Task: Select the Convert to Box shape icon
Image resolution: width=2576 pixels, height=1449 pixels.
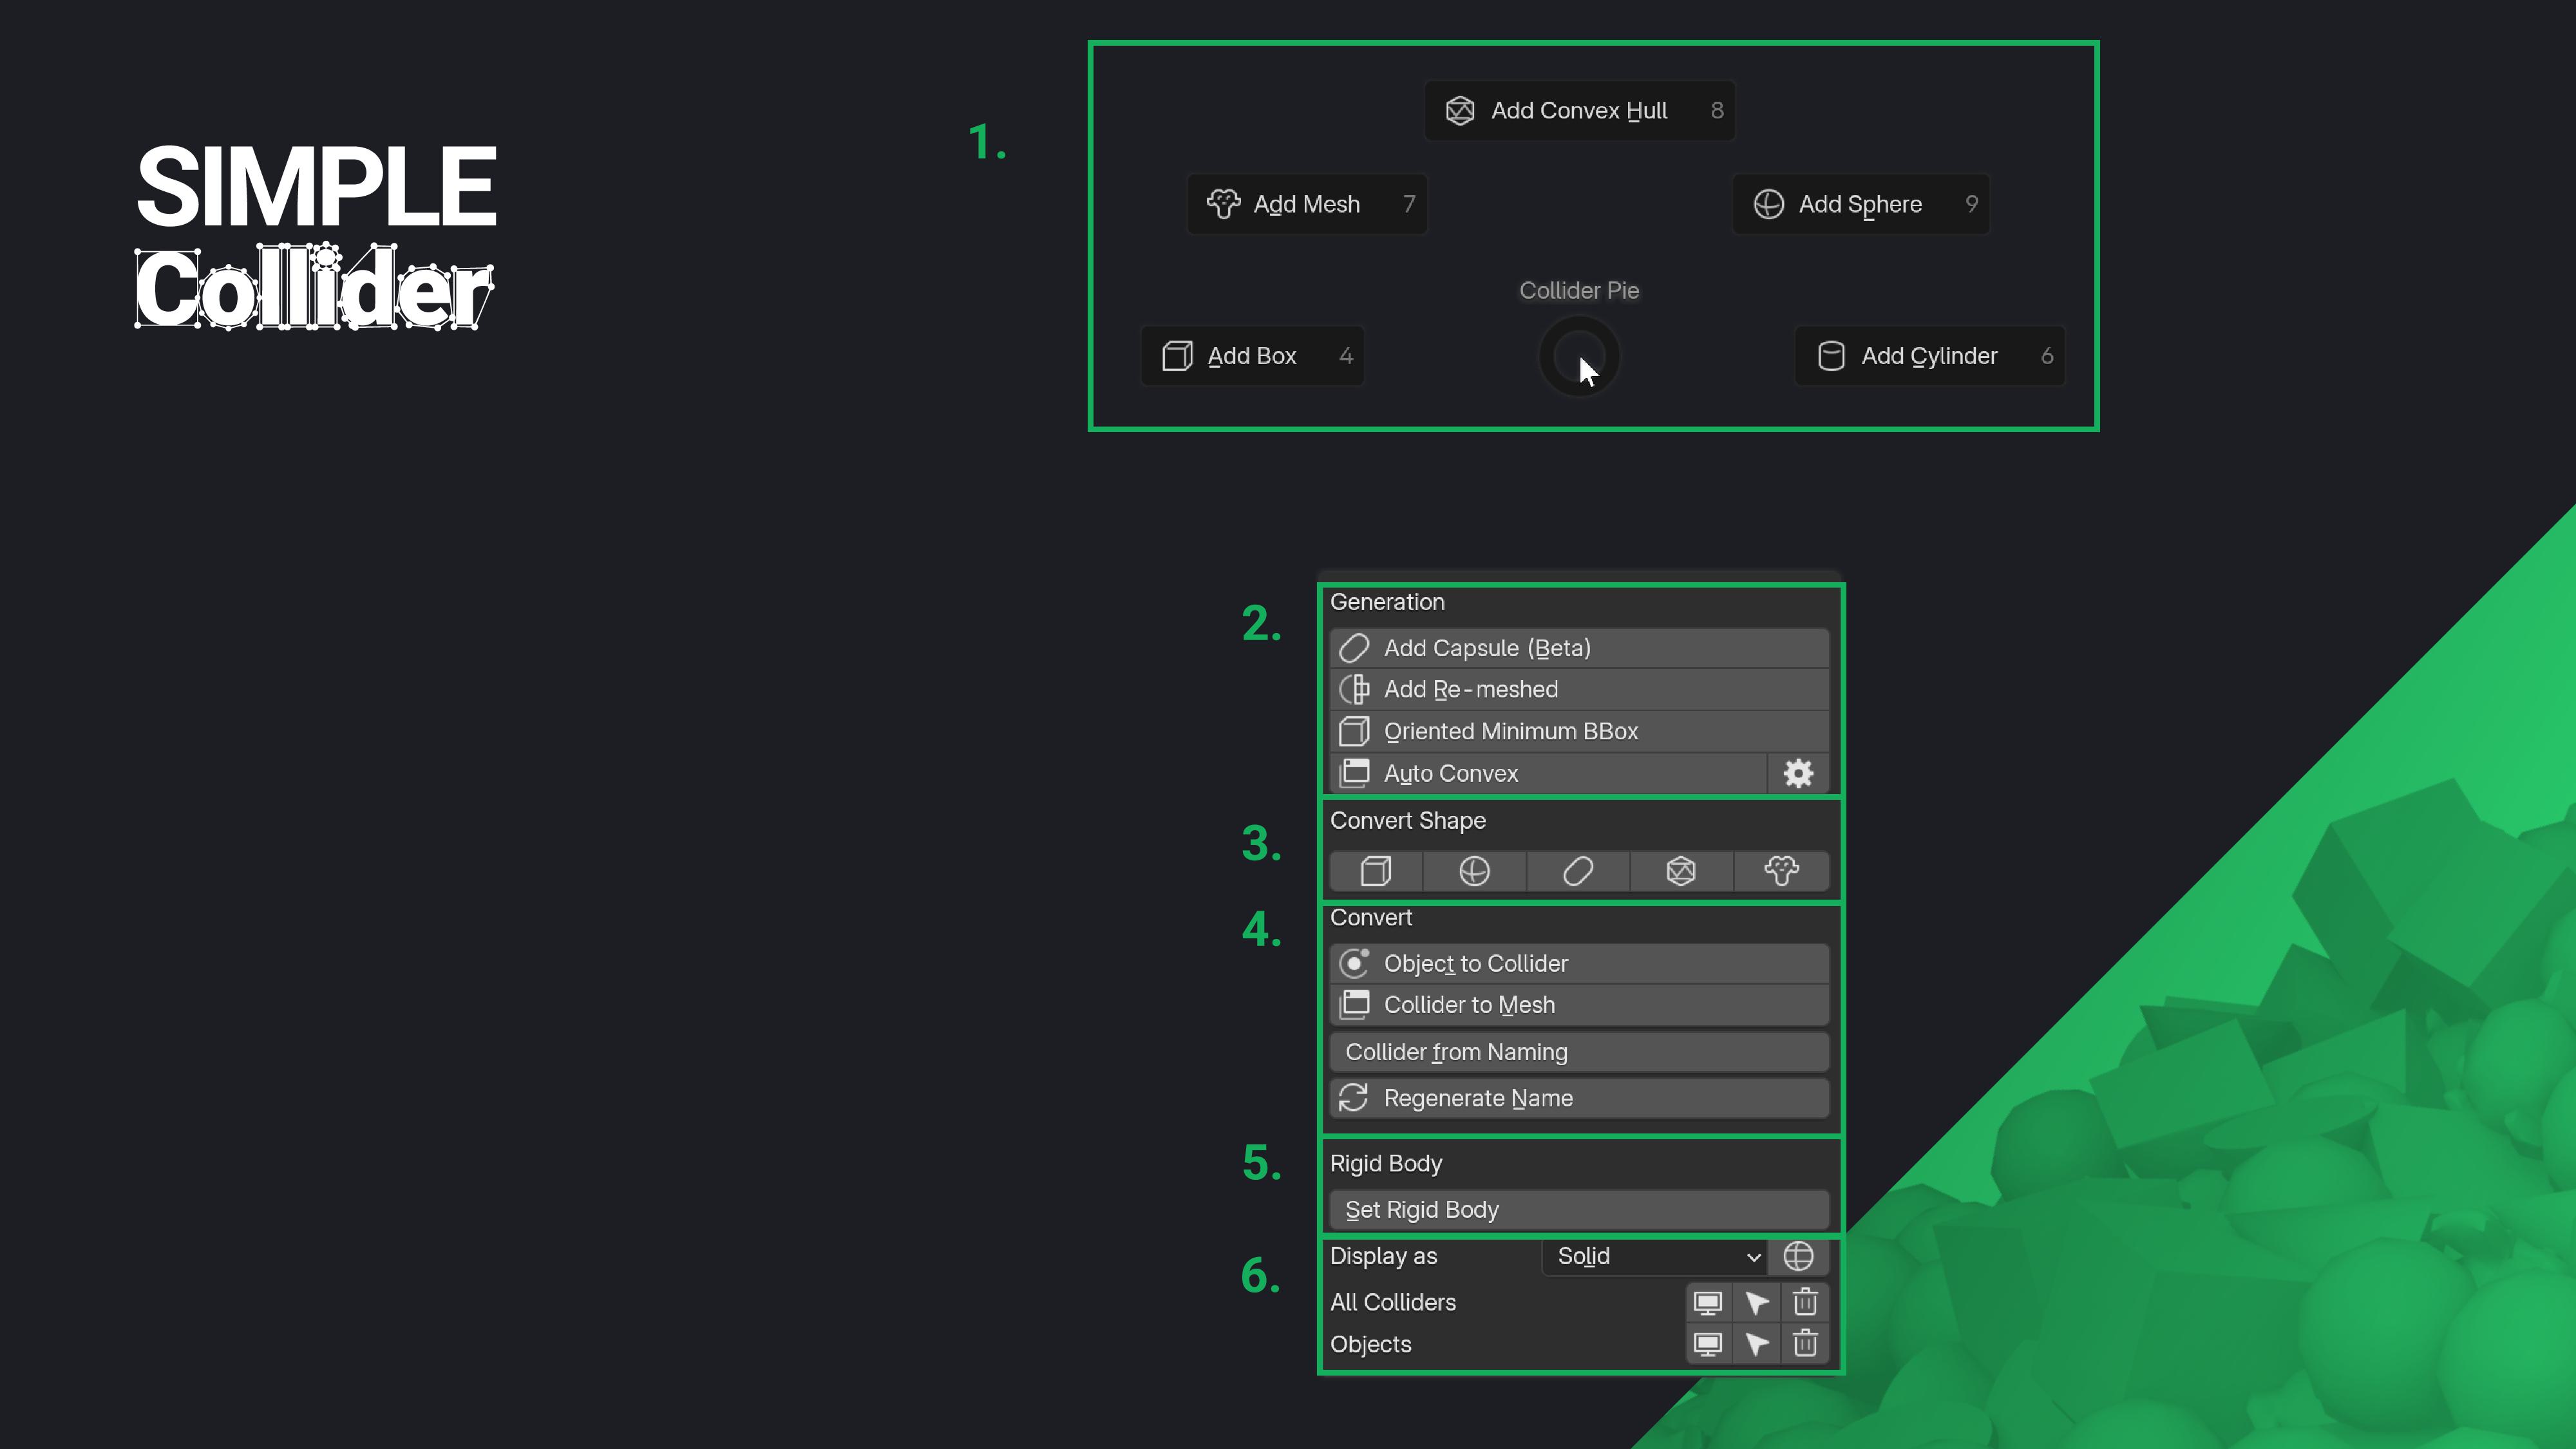Action: (x=1375, y=871)
